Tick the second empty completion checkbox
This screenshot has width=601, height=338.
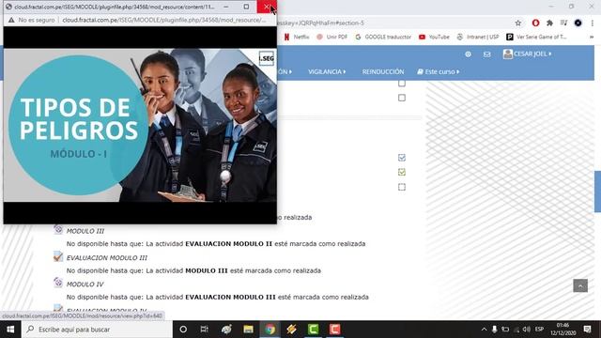pos(402,98)
